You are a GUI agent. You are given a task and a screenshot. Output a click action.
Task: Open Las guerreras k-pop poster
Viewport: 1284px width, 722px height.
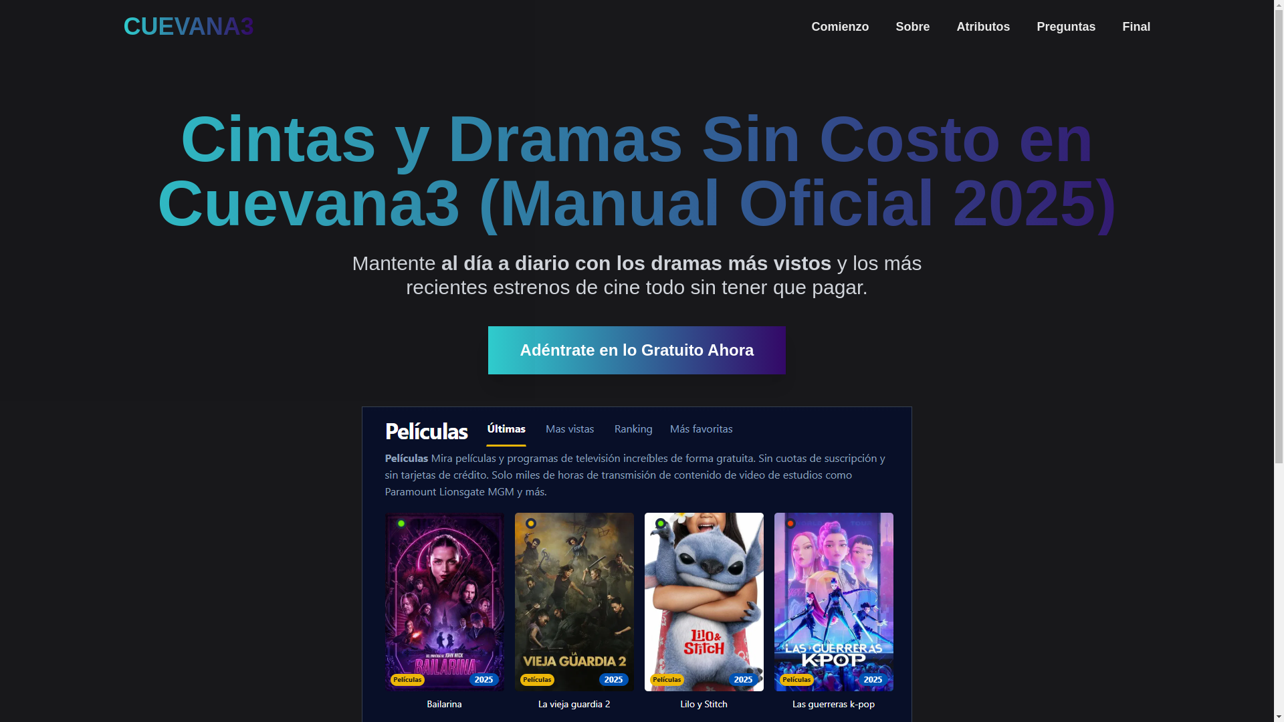(834, 602)
